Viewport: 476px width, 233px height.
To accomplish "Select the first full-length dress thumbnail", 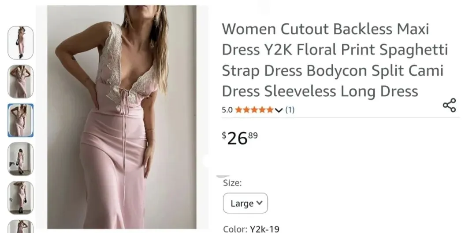I will pos(20,43).
